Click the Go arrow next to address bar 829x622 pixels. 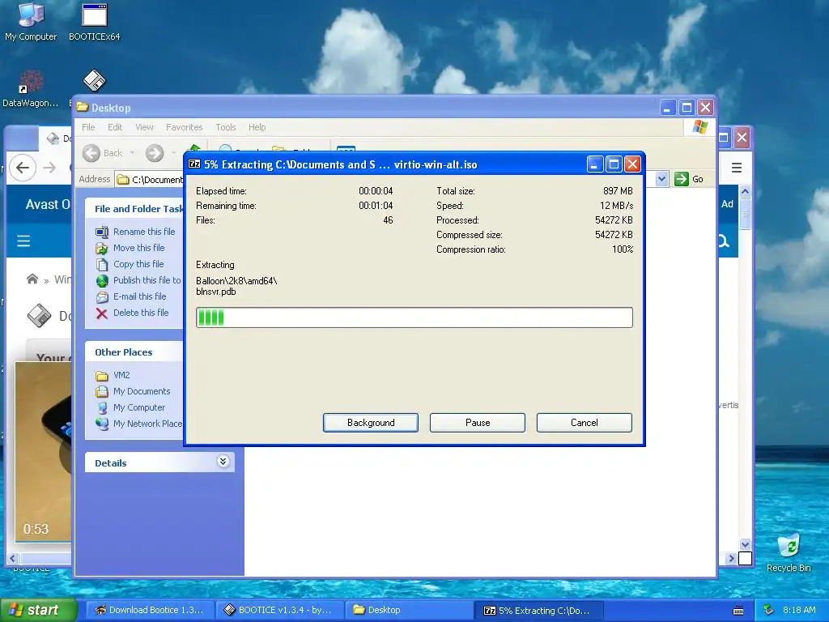tap(682, 179)
